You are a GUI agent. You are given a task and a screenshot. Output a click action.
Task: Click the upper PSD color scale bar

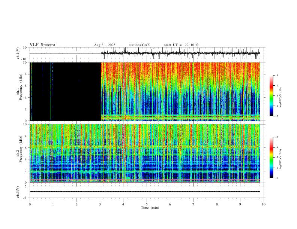pos(271,96)
